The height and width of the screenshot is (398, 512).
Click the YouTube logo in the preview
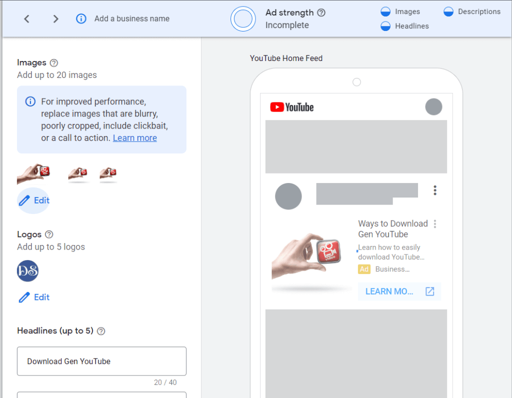pos(292,107)
